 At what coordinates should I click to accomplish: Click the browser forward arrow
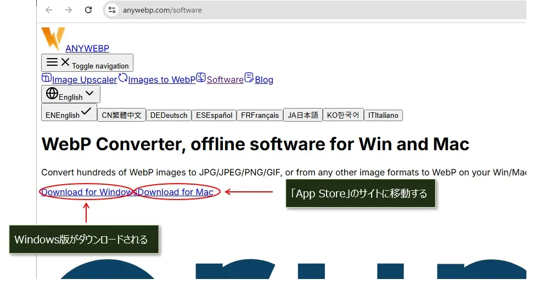tap(69, 10)
